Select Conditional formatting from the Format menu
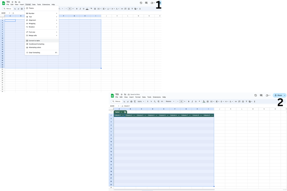The image size is (287, 191). (36, 44)
